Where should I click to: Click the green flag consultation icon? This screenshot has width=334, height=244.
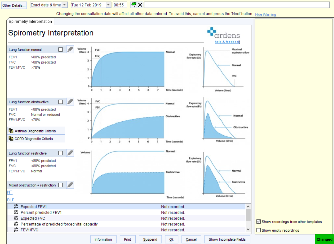click(134, 5)
